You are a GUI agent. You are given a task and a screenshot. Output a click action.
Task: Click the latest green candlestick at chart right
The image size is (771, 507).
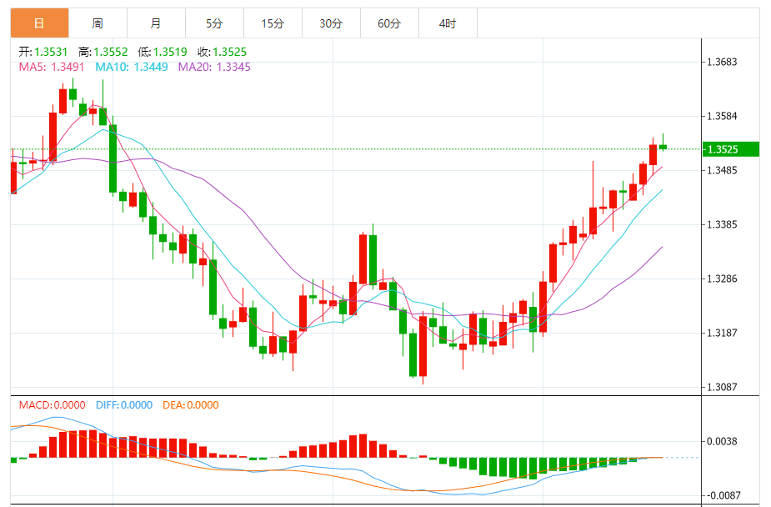click(663, 147)
